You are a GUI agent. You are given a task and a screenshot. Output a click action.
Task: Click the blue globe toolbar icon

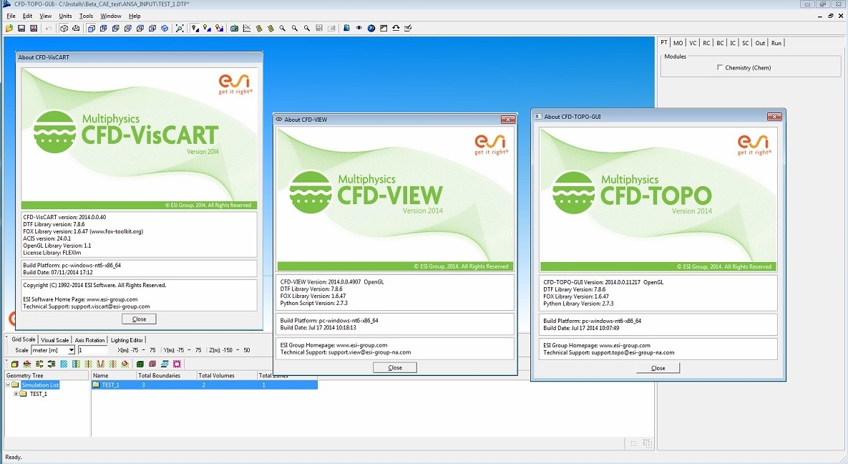point(371,28)
